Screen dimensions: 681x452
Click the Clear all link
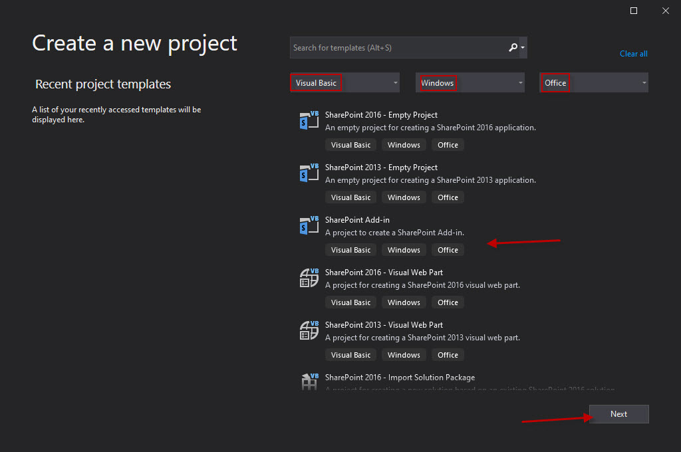(x=633, y=54)
